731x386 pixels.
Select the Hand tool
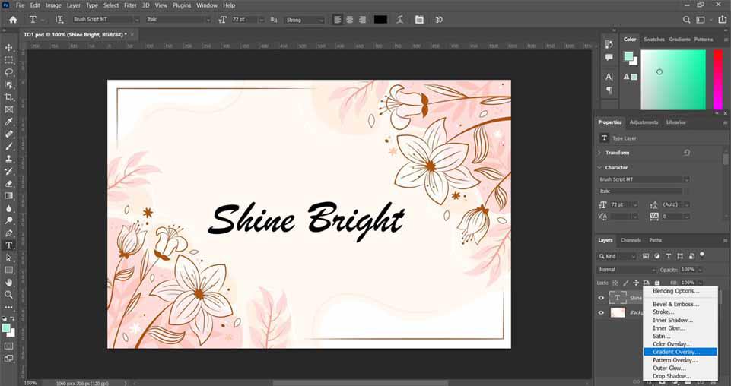tap(9, 283)
